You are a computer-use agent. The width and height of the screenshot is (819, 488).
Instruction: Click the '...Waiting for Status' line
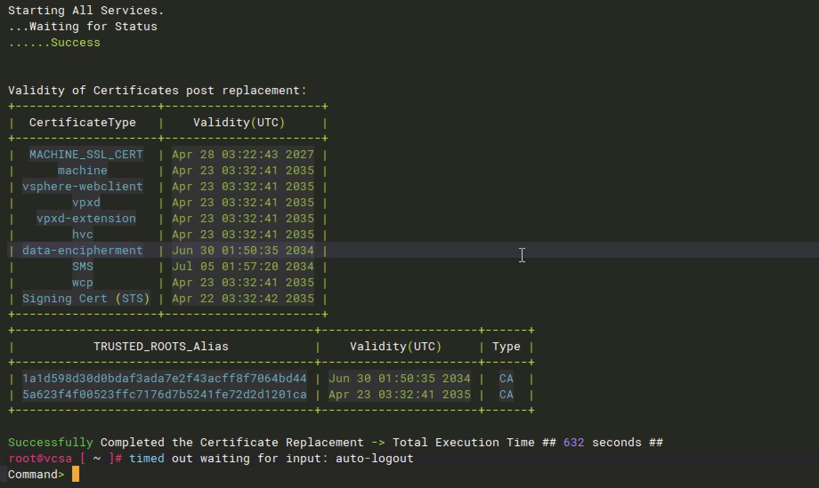point(83,26)
